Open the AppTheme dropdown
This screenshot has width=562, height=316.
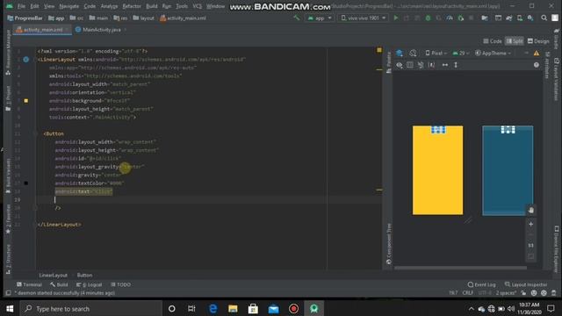point(494,53)
